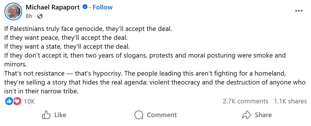Open Michael Rapaport's profile picture
This screenshot has width=311, height=126.
click(x=13, y=11)
